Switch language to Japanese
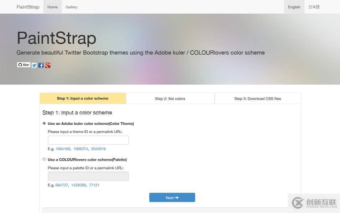Image resolution: width=340 pixels, height=213 pixels. (314, 7)
